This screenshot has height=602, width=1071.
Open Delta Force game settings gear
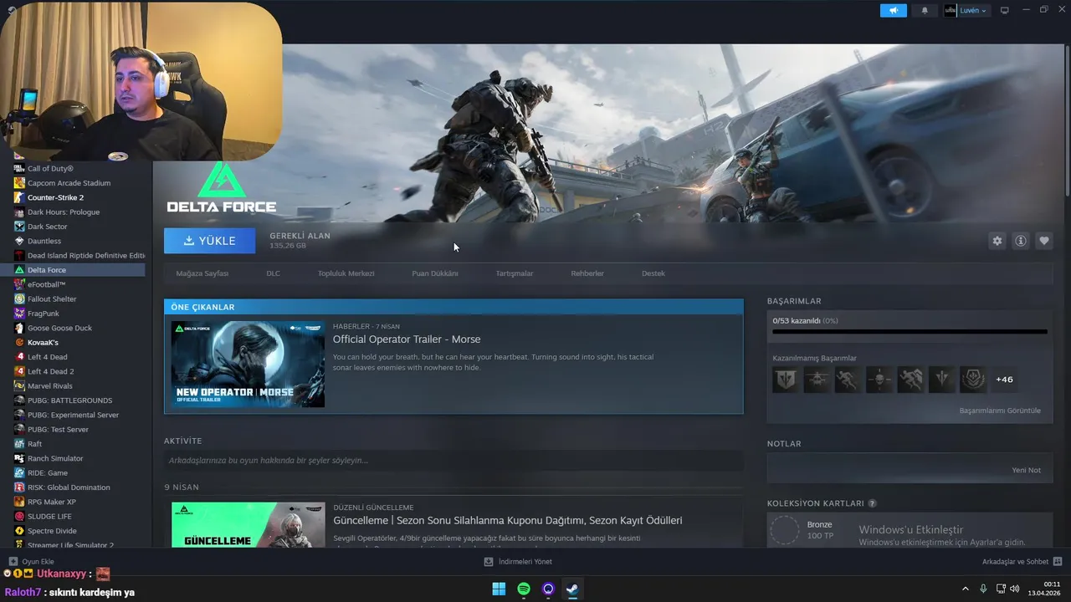997,241
